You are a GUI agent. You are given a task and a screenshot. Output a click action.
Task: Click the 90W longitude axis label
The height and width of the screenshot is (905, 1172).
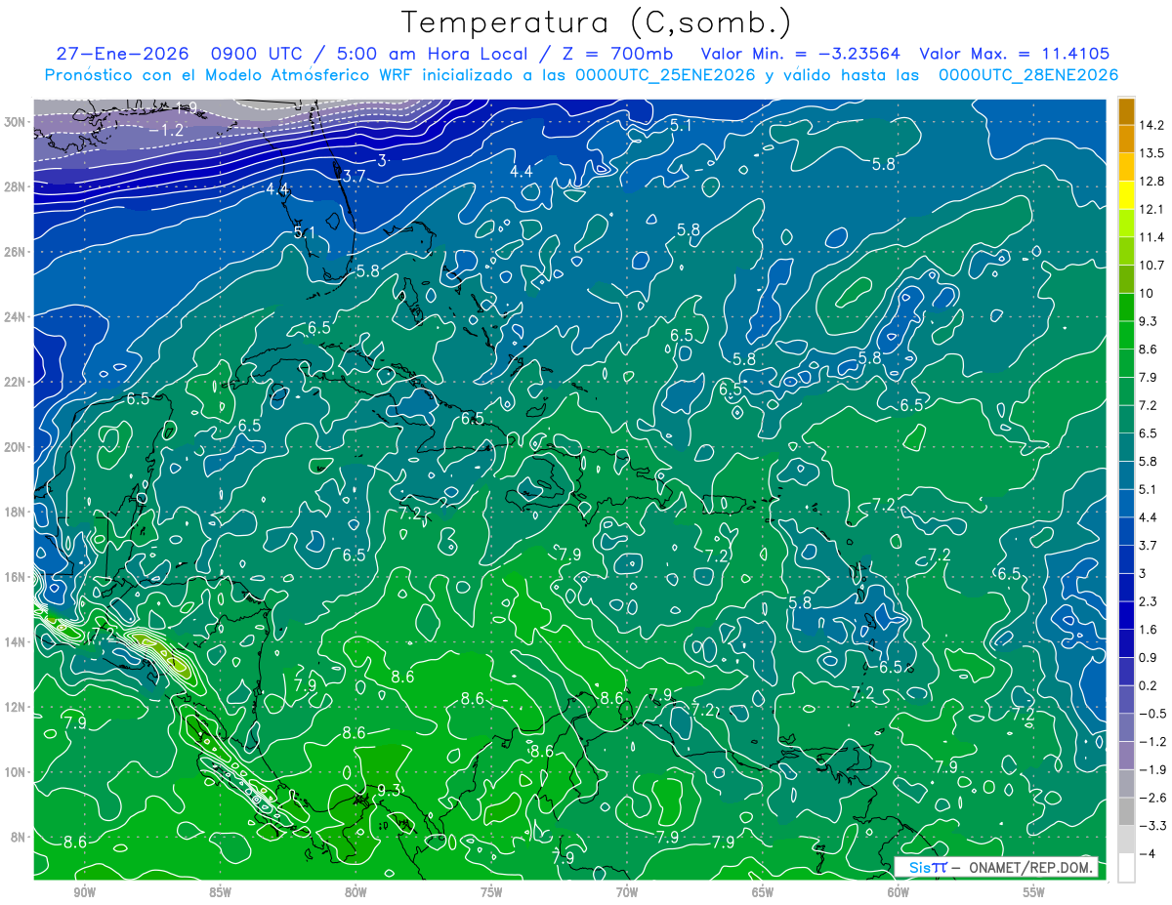pyautogui.click(x=84, y=892)
